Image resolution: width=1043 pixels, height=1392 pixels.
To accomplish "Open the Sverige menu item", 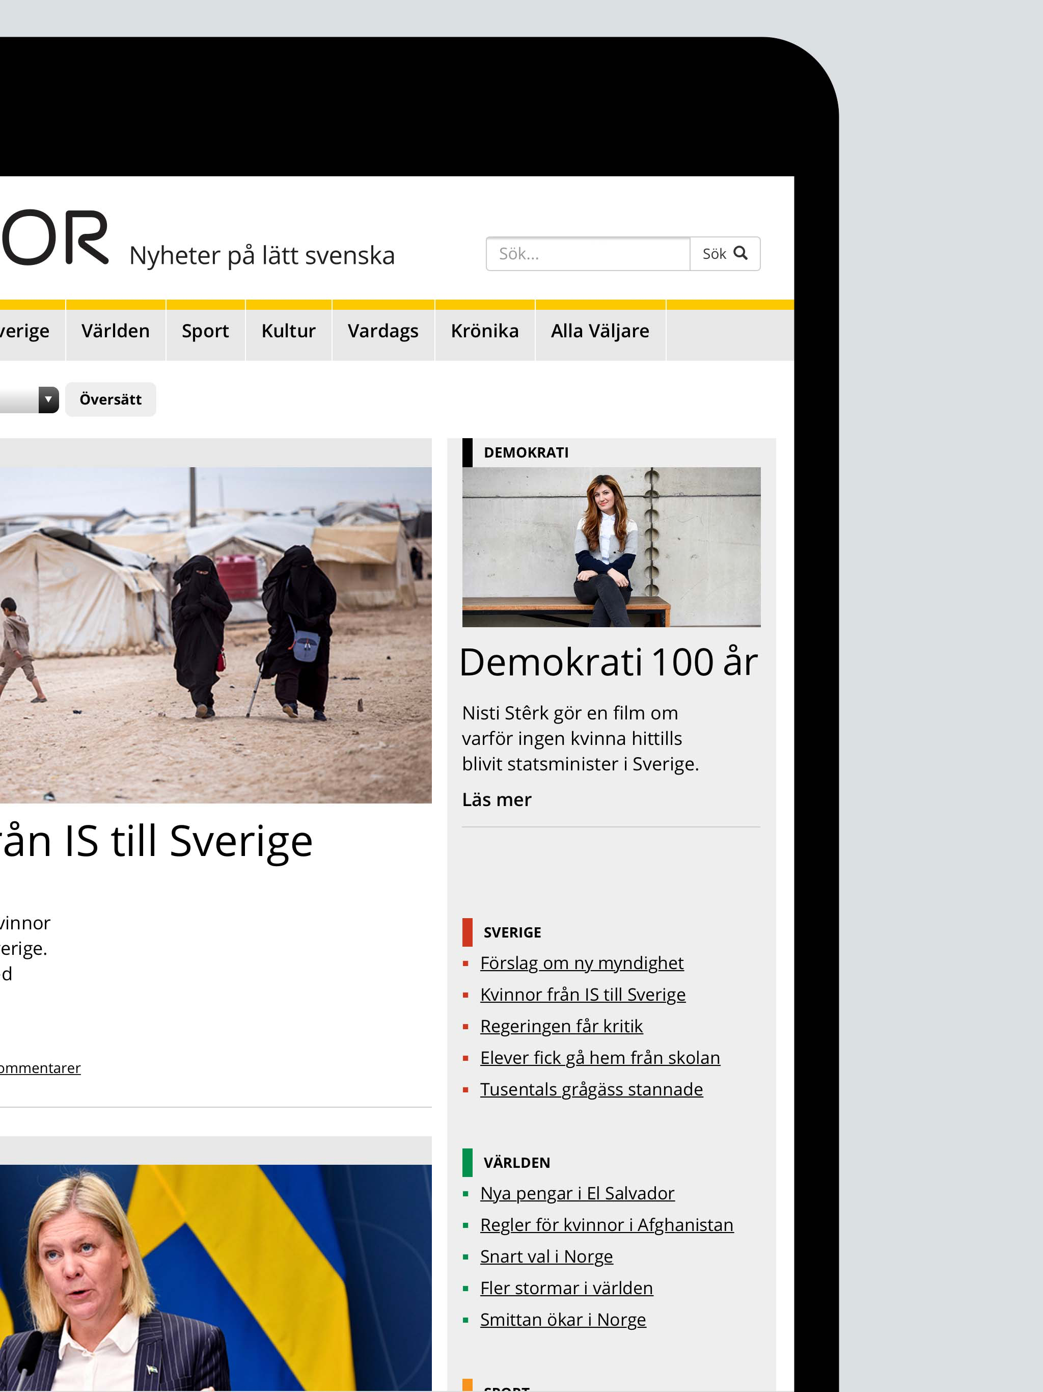I will (25, 330).
